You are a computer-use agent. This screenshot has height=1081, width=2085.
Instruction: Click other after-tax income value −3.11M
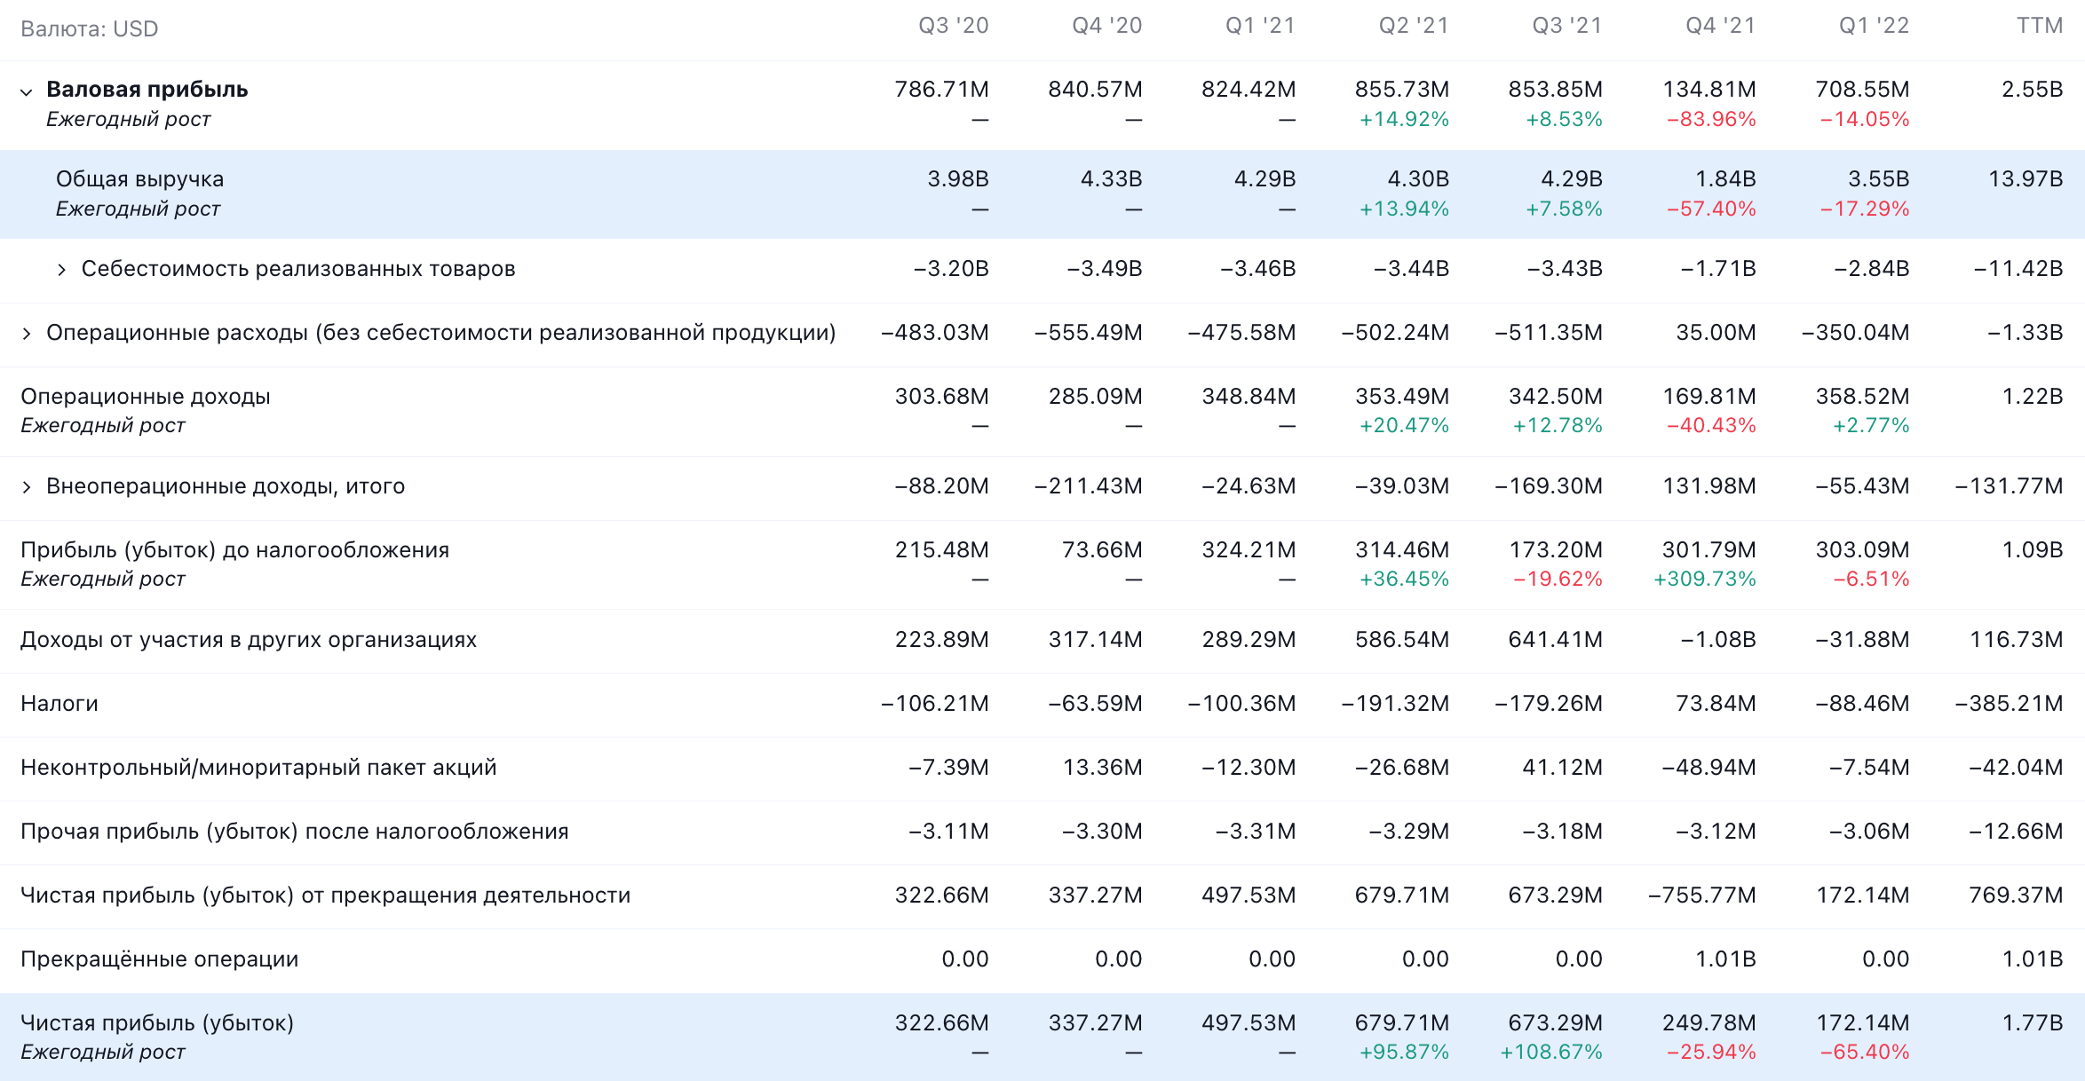[x=948, y=832]
